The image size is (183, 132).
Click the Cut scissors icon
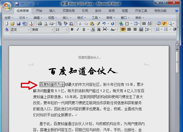point(80,24)
